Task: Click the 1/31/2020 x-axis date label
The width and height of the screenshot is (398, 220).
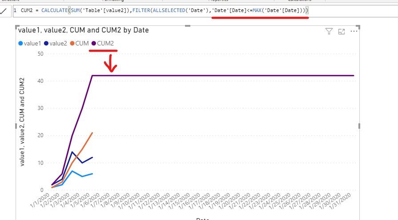Action: click(341, 201)
